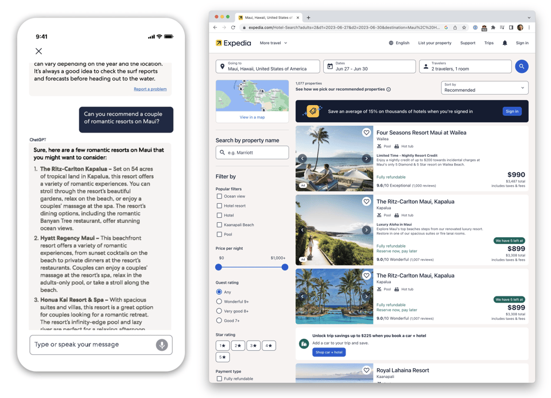Viewport: 551px width, 398px height.
Task: Check the Kaanapali Beach filter
Action: [x=219, y=225]
